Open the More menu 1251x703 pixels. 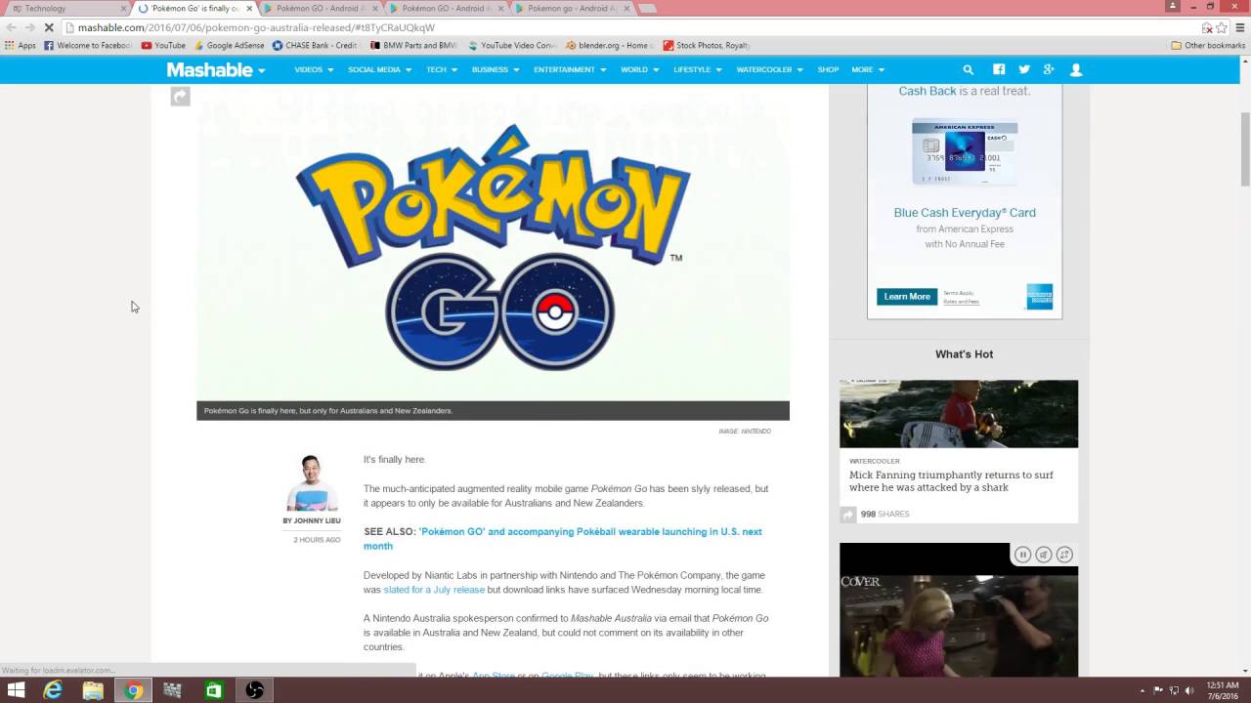coord(868,70)
